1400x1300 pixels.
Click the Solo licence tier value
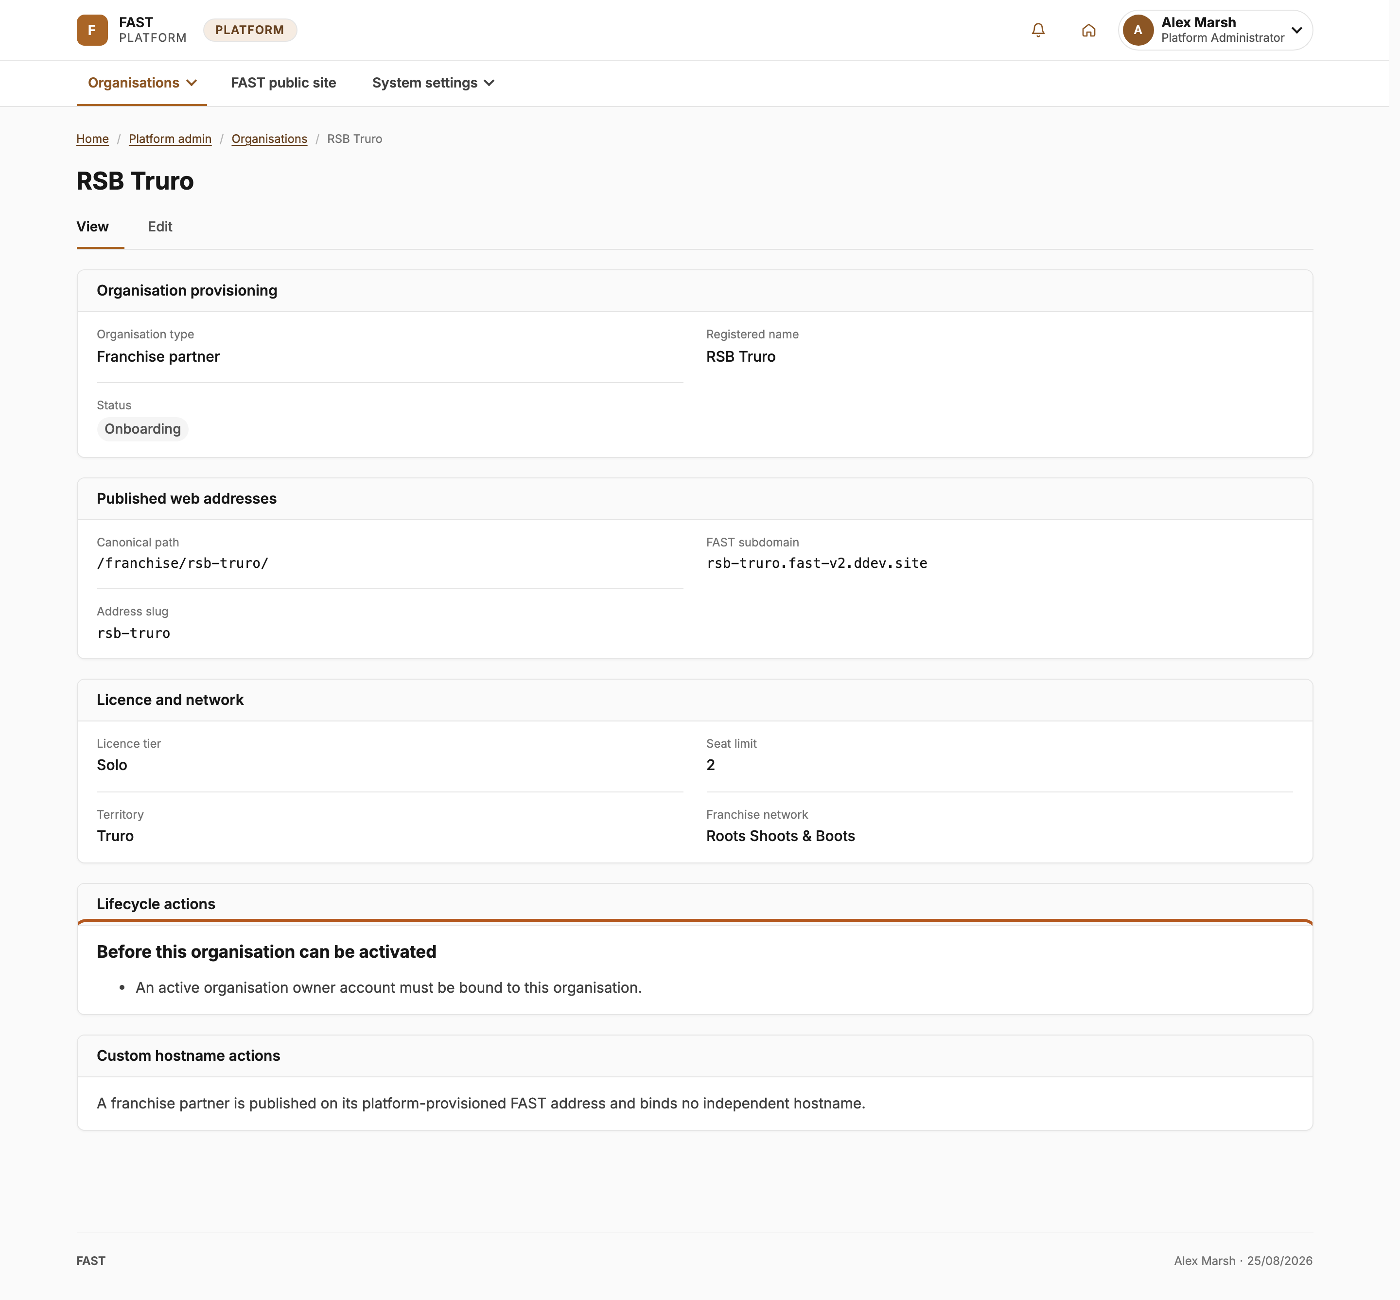pos(112,765)
